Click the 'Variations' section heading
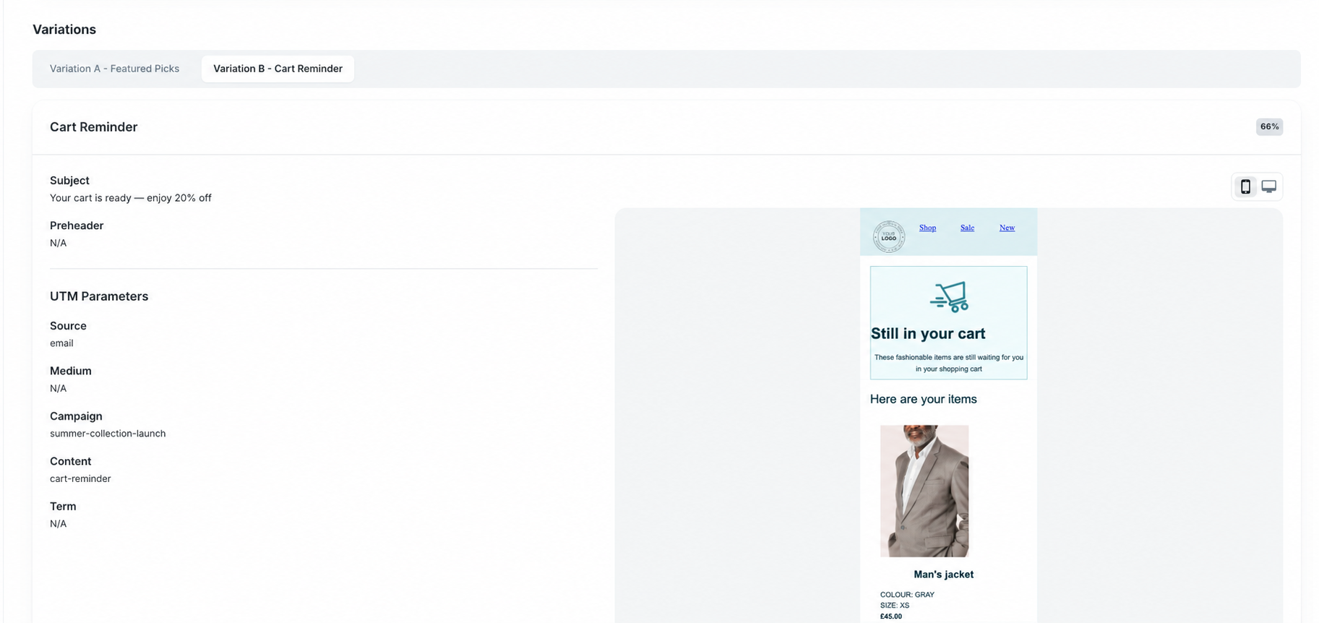Image resolution: width=1319 pixels, height=623 pixels. (x=64, y=30)
